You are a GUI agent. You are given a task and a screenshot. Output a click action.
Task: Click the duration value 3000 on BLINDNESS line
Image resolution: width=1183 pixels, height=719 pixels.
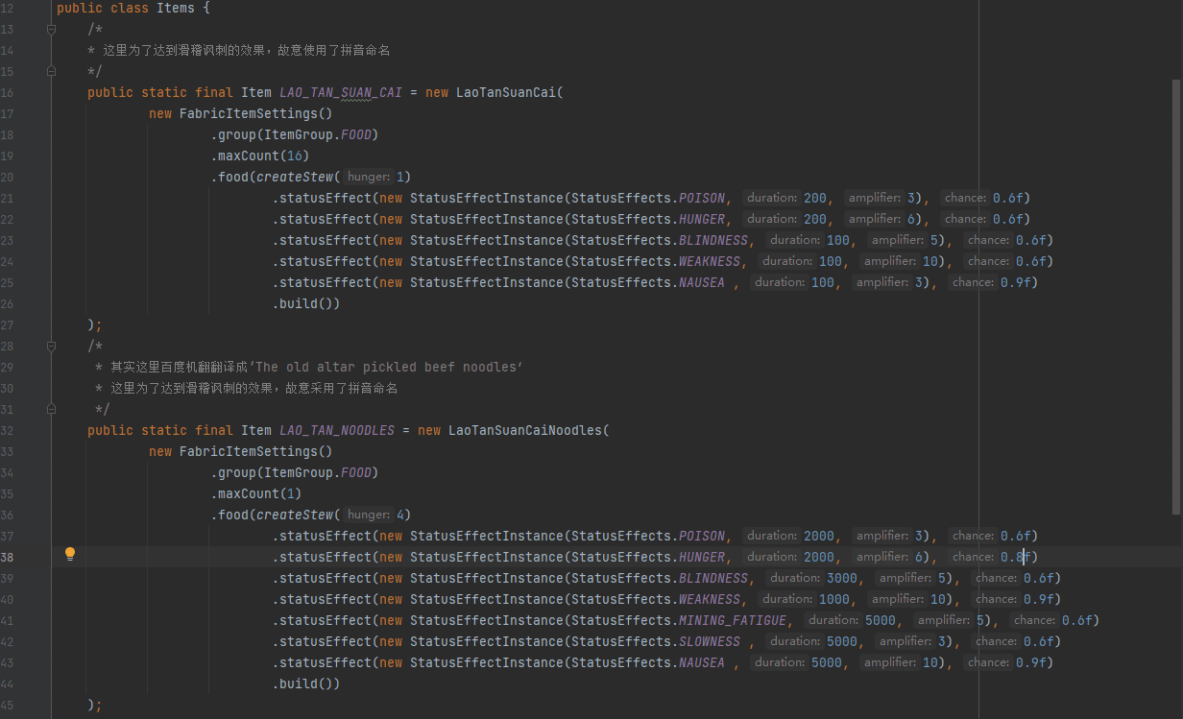coord(841,579)
